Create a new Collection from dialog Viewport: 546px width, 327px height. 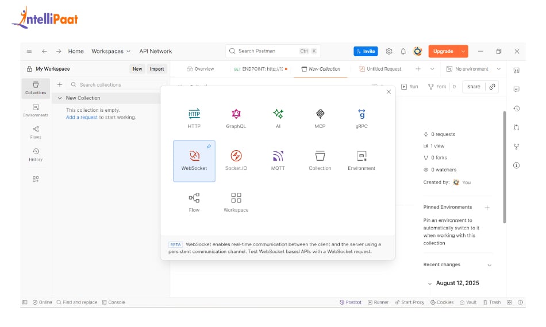tap(320, 161)
